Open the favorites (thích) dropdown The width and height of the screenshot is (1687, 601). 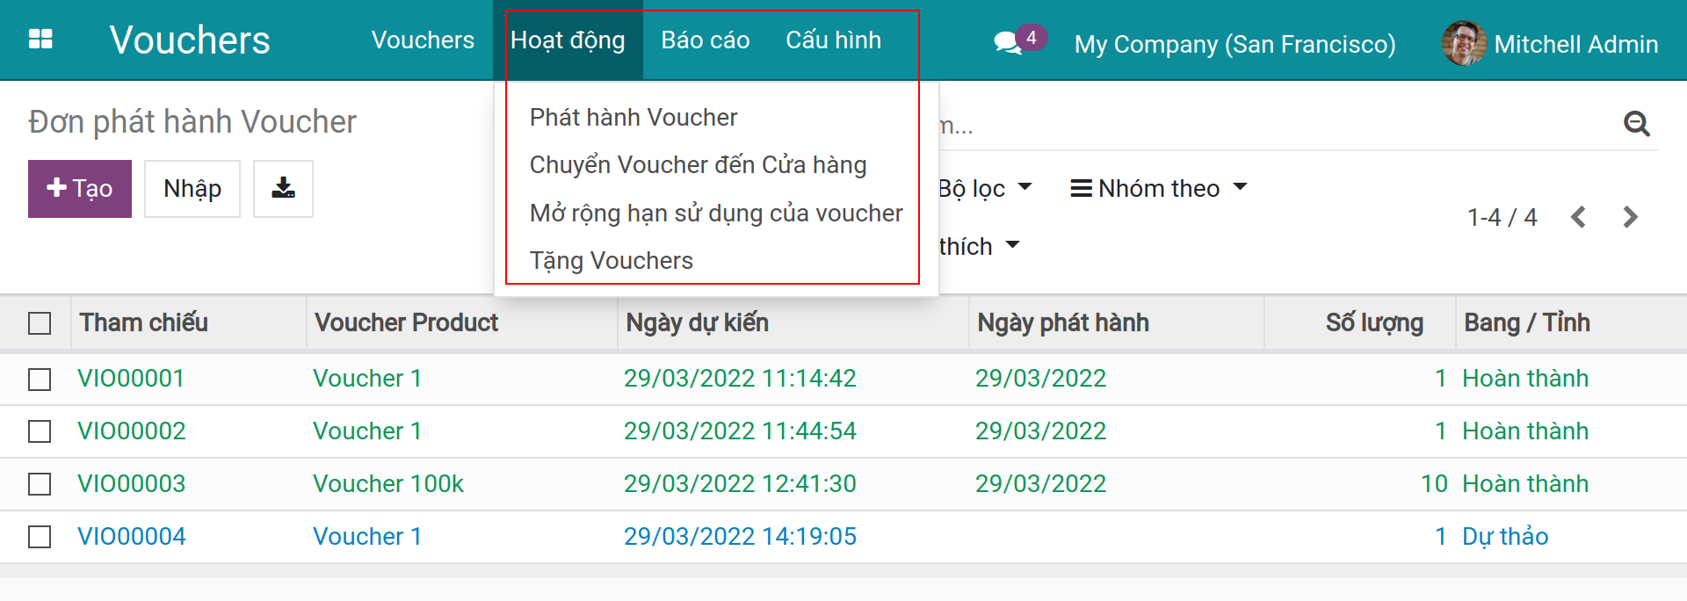pos(979,246)
